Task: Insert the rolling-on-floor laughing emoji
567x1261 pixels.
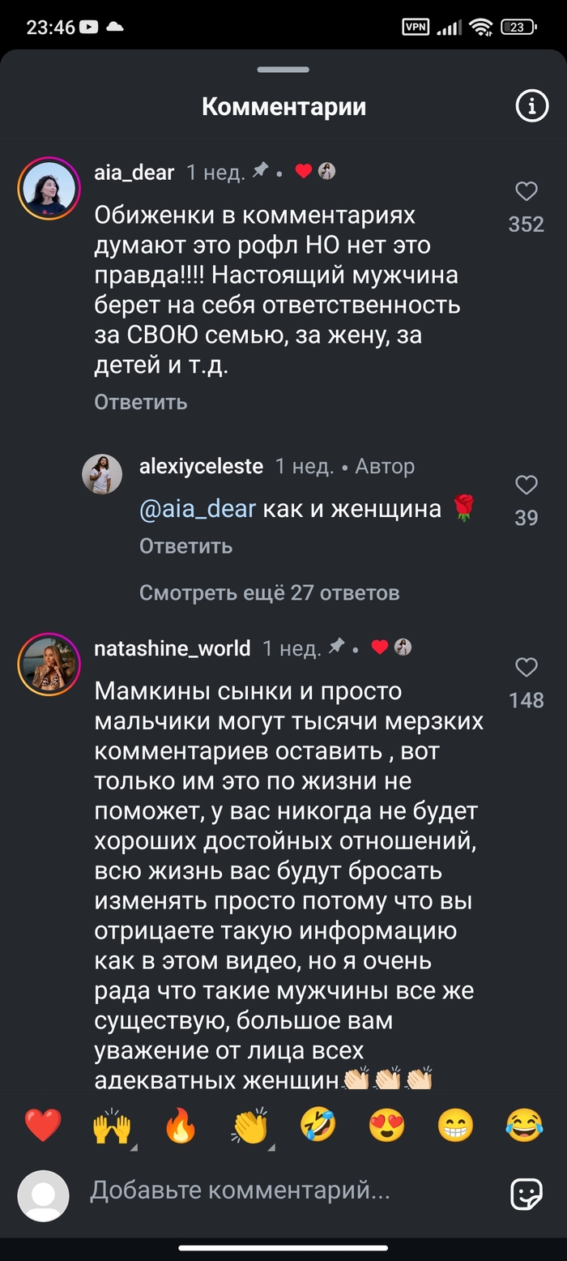Action: click(x=318, y=1126)
